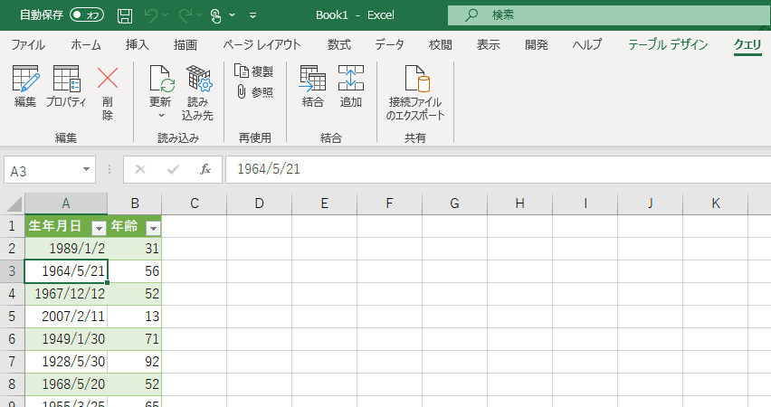Switch to the Table Design (テーブル デザイン) tab
Screen dimensions: 771x407
coord(668,44)
